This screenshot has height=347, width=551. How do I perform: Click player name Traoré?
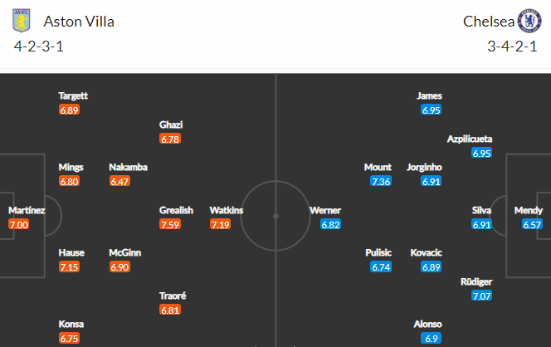coord(173,296)
